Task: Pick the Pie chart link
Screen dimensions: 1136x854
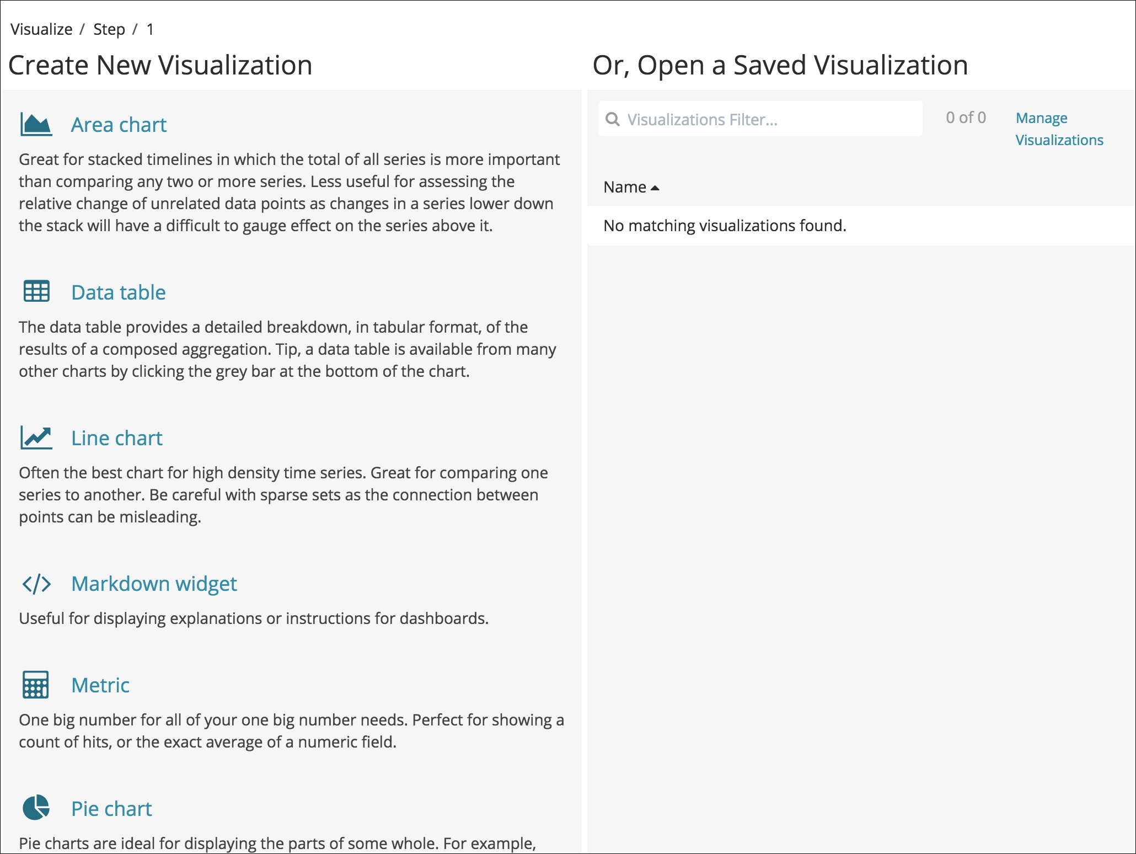Action: 111,809
